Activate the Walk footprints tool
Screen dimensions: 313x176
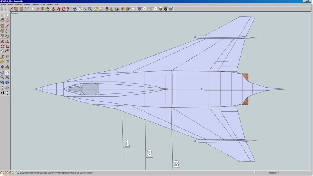tap(2, 93)
